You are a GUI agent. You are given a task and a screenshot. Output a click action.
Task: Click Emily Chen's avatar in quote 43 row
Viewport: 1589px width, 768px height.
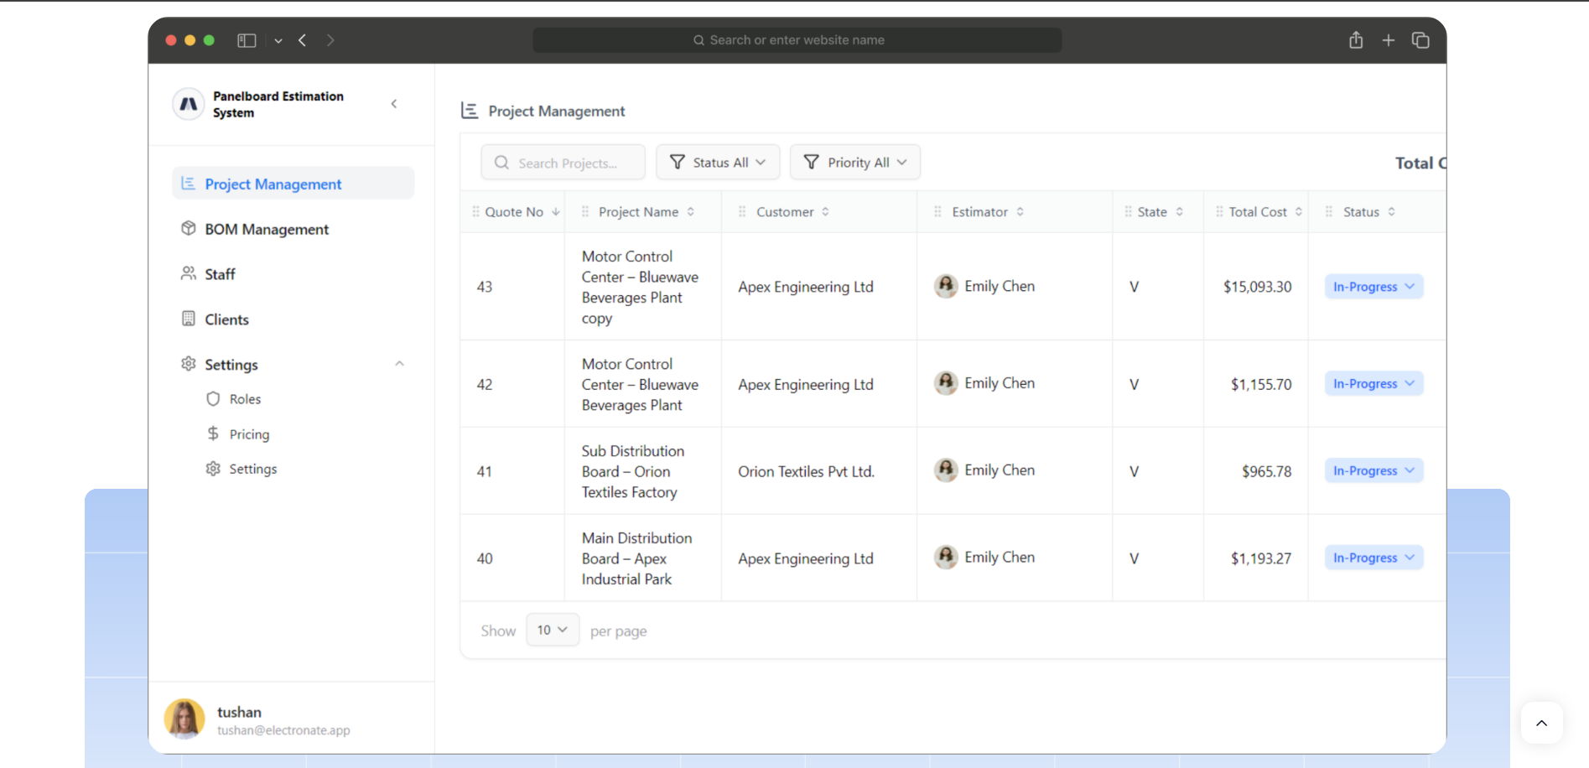coord(946,286)
